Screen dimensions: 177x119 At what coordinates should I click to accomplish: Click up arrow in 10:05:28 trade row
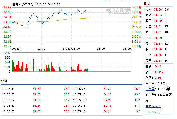click(x=69, y=111)
